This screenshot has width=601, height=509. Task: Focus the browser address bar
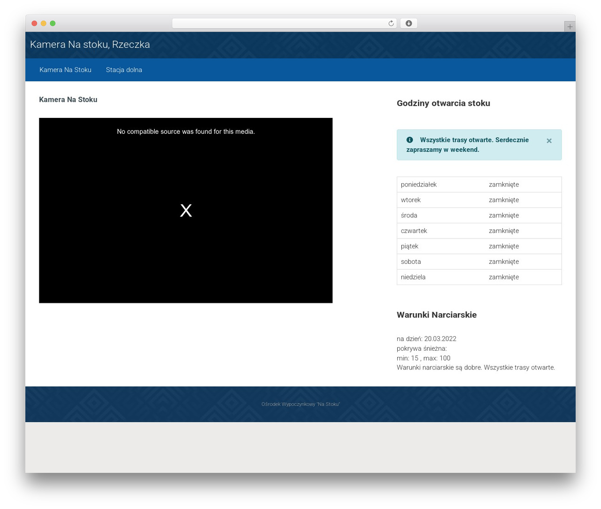click(284, 23)
